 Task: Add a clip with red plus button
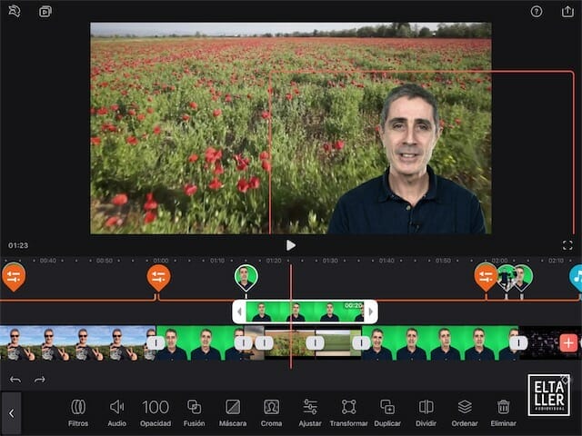568,342
